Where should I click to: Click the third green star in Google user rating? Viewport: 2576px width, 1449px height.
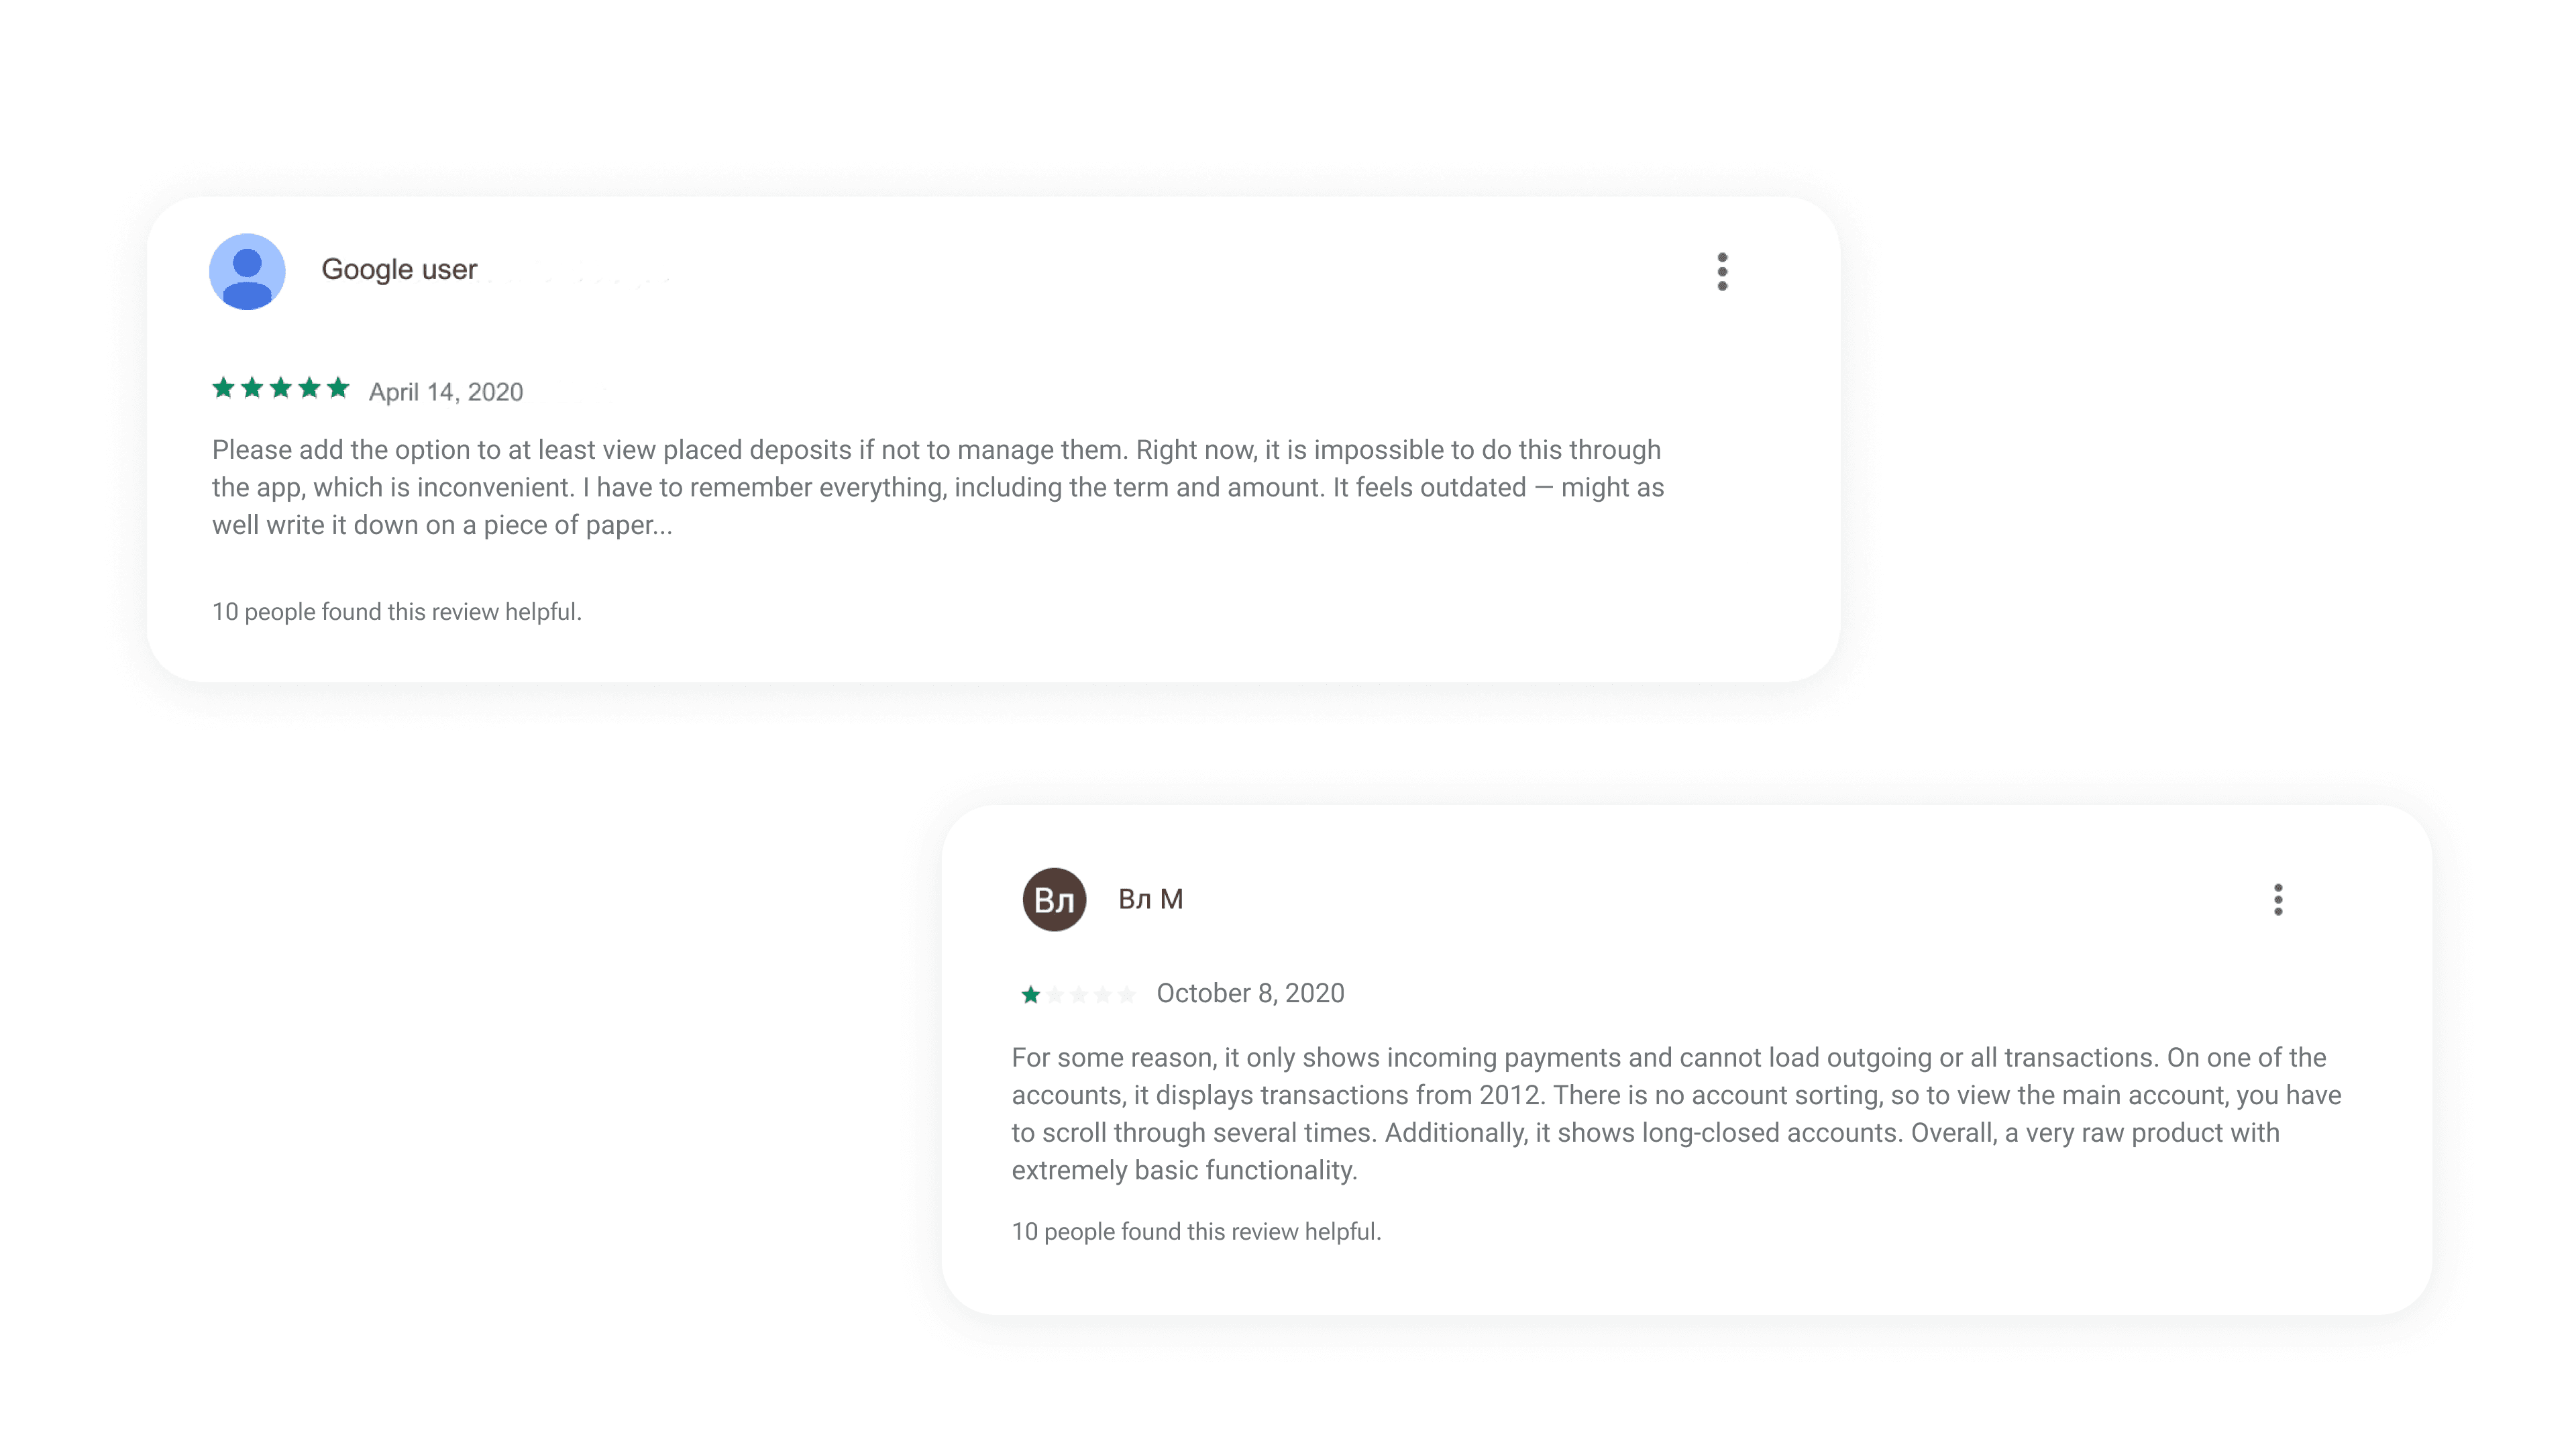[281, 388]
